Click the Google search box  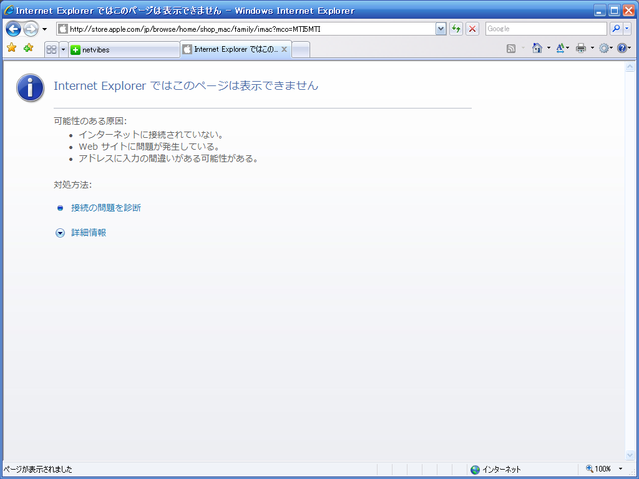[x=546, y=29]
